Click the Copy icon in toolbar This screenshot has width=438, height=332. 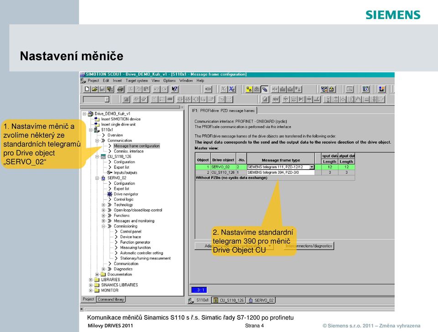coord(138,89)
